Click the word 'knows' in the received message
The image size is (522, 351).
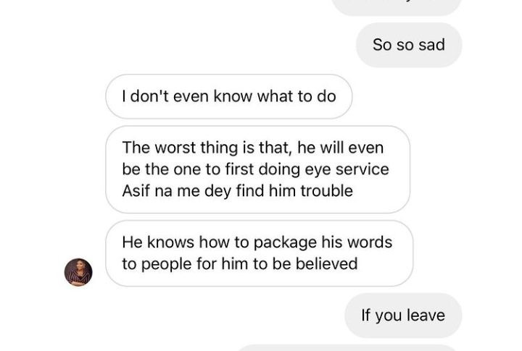pyautogui.click(x=170, y=242)
